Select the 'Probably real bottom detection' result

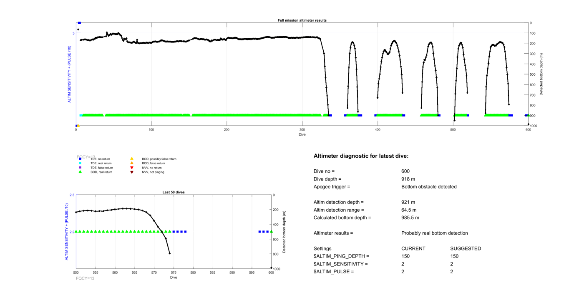pos(435,233)
